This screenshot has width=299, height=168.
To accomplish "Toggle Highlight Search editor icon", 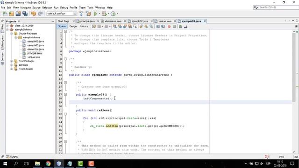I will 130,27.
